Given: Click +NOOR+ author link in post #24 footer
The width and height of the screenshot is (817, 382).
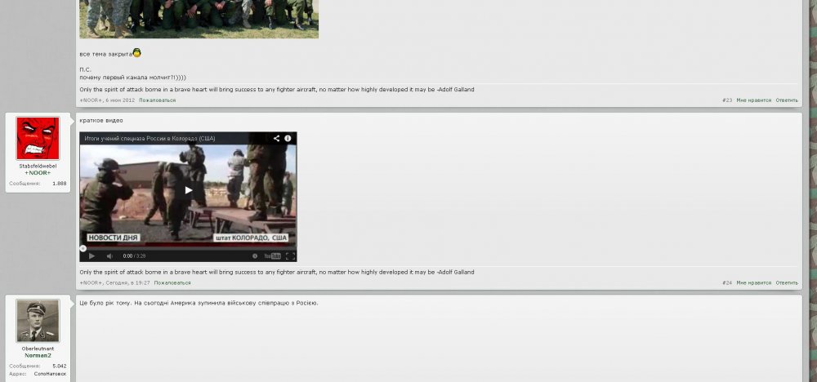Looking at the screenshot, I should click(91, 283).
